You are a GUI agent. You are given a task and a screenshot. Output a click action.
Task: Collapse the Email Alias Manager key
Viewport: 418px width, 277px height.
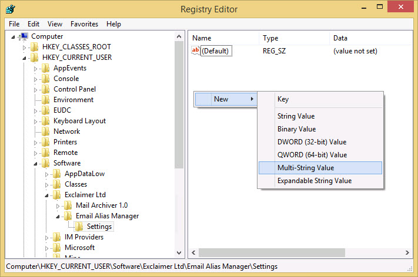click(58, 217)
